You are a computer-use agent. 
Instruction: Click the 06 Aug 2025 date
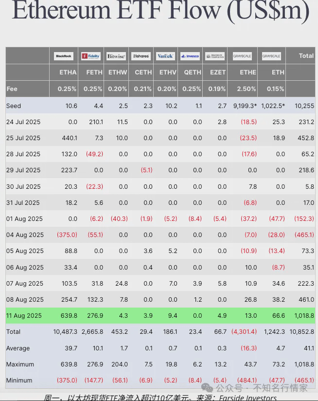point(25,268)
